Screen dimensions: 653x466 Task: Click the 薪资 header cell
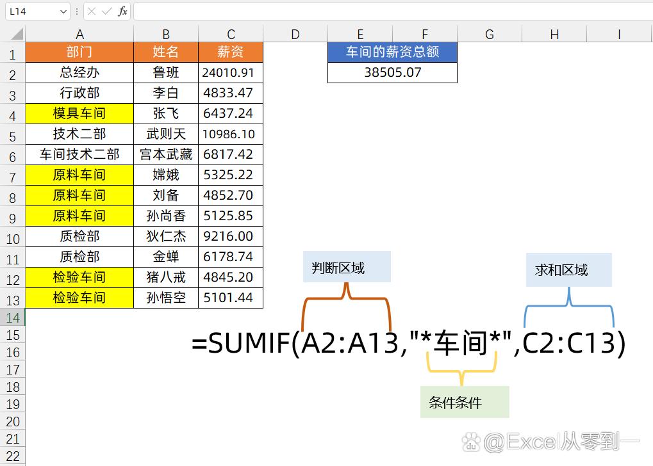231,52
